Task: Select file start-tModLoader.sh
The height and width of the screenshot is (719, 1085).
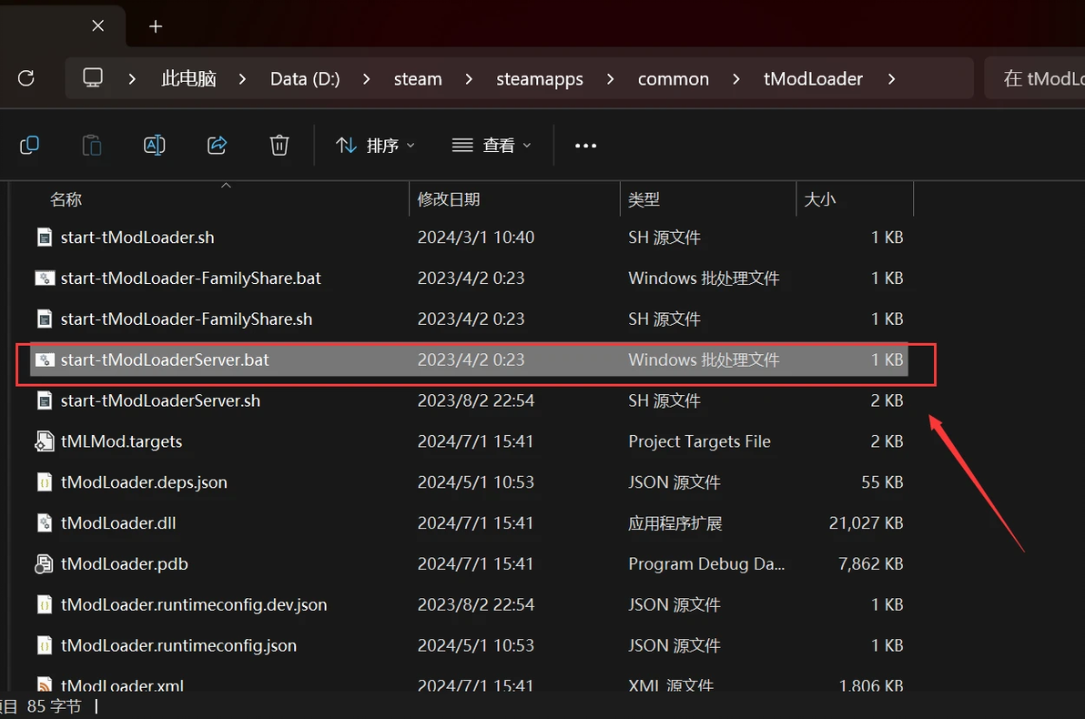Action: pyautogui.click(x=137, y=238)
